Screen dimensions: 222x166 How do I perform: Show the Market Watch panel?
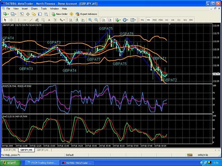(x=22, y=14)
